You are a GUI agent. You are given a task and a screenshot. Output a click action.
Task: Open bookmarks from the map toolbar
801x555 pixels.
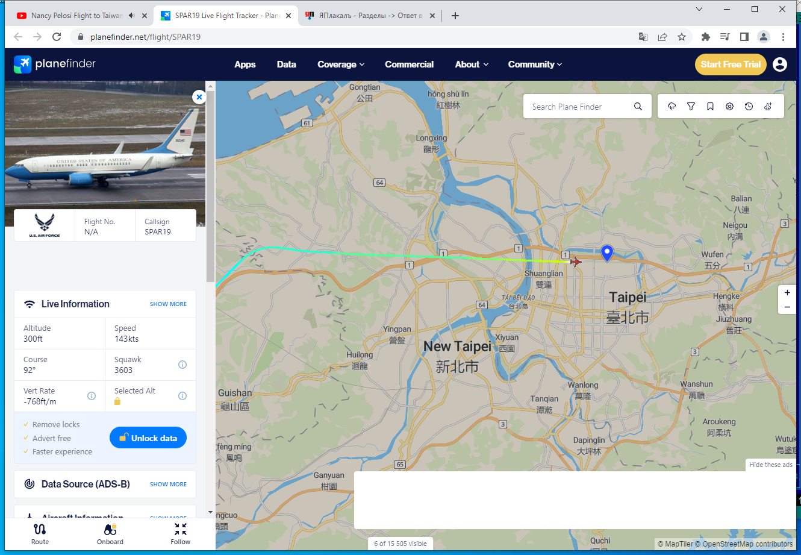710,107
